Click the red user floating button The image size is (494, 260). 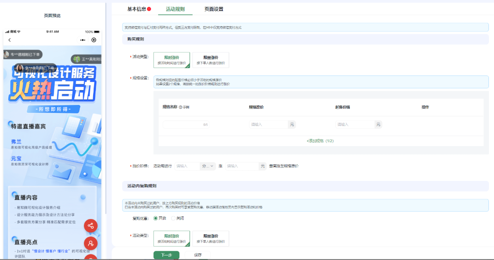coord(90,243)
